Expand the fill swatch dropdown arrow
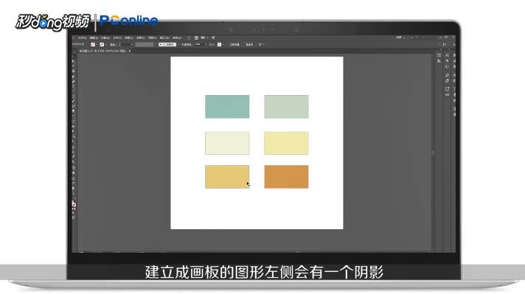This screenshot has width=525, height=294. 97,44
